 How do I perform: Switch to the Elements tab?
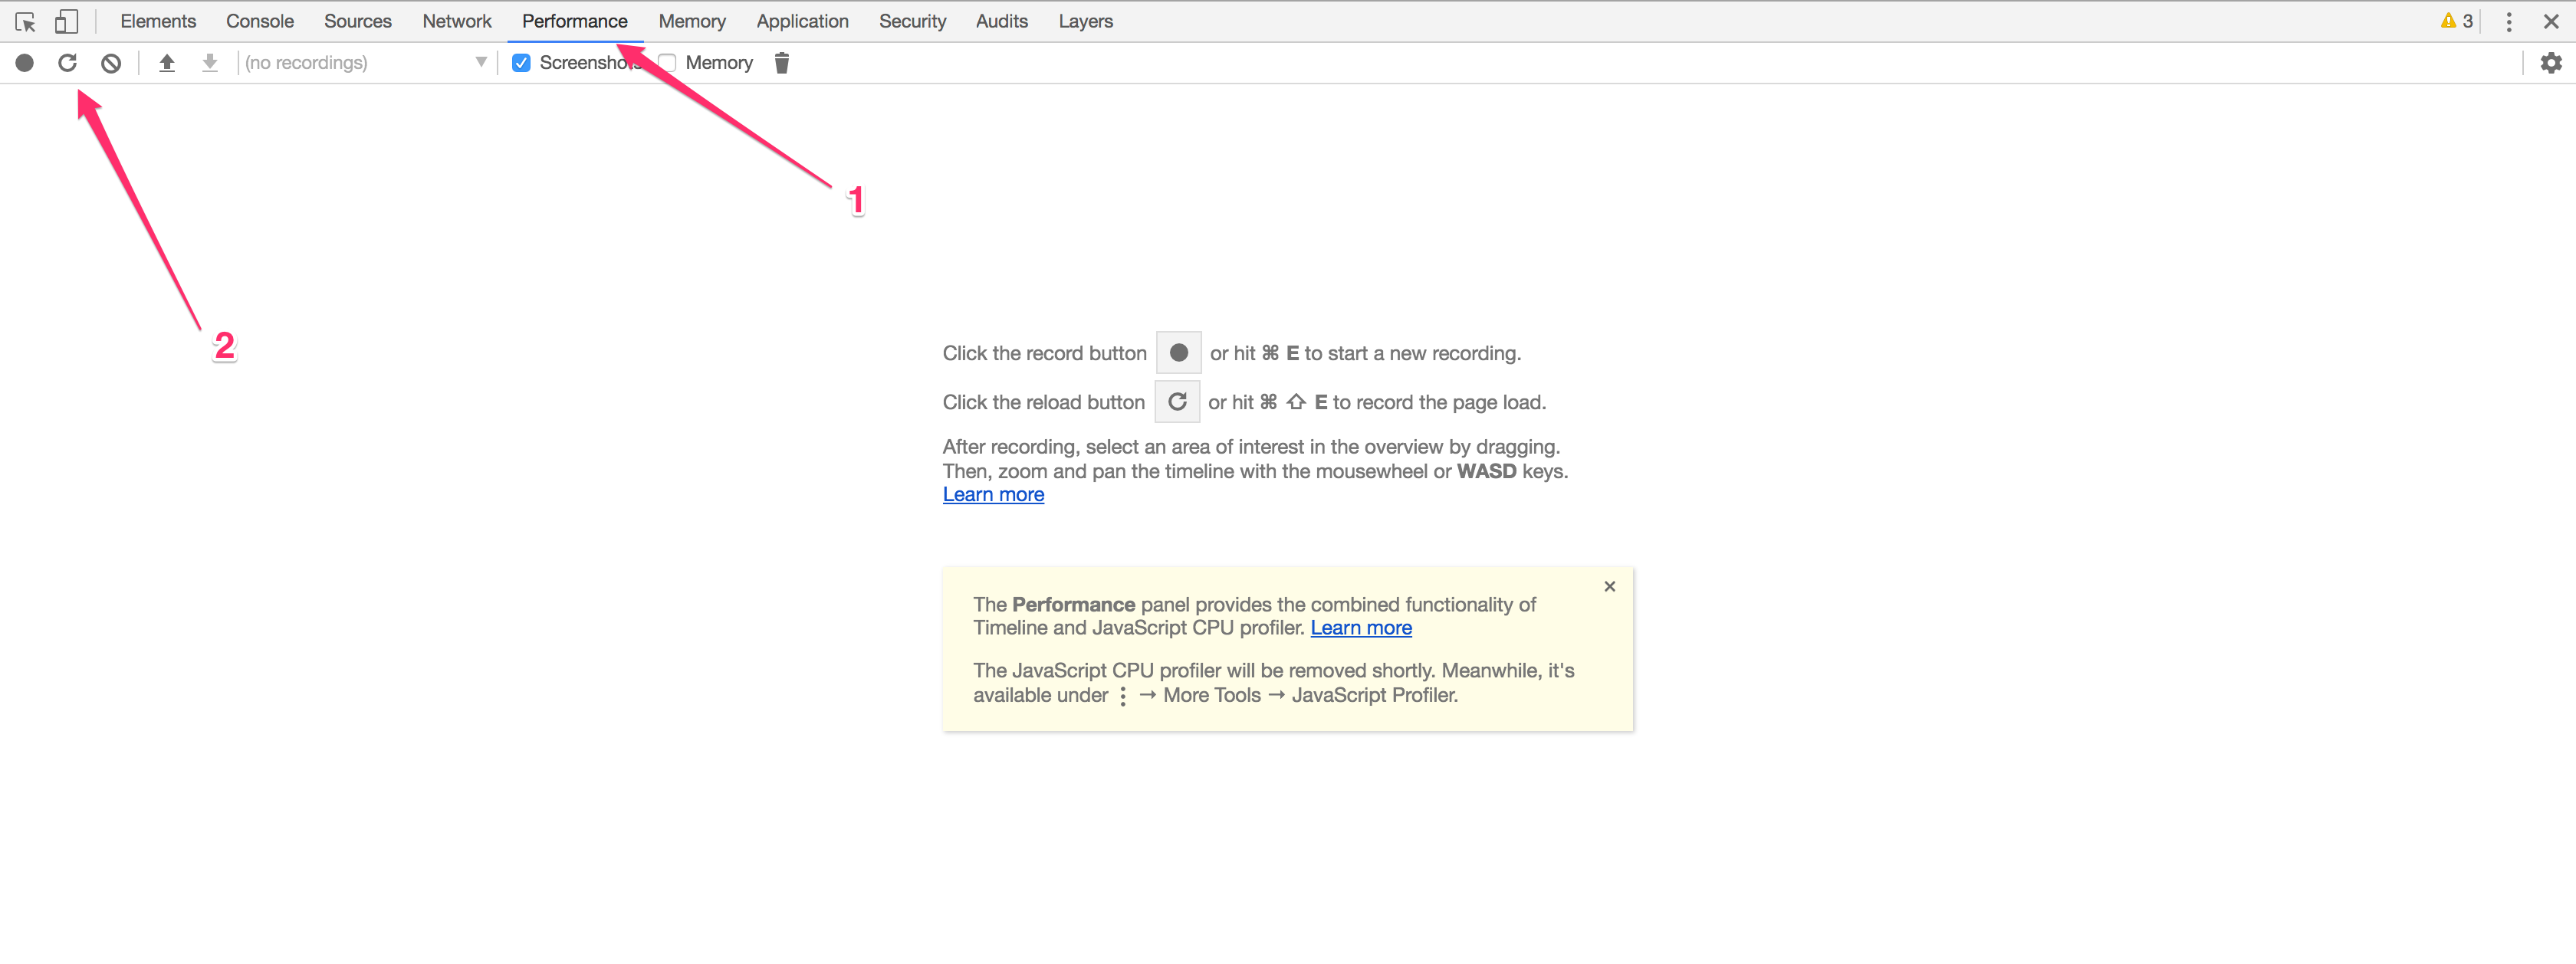pos(158,21)
